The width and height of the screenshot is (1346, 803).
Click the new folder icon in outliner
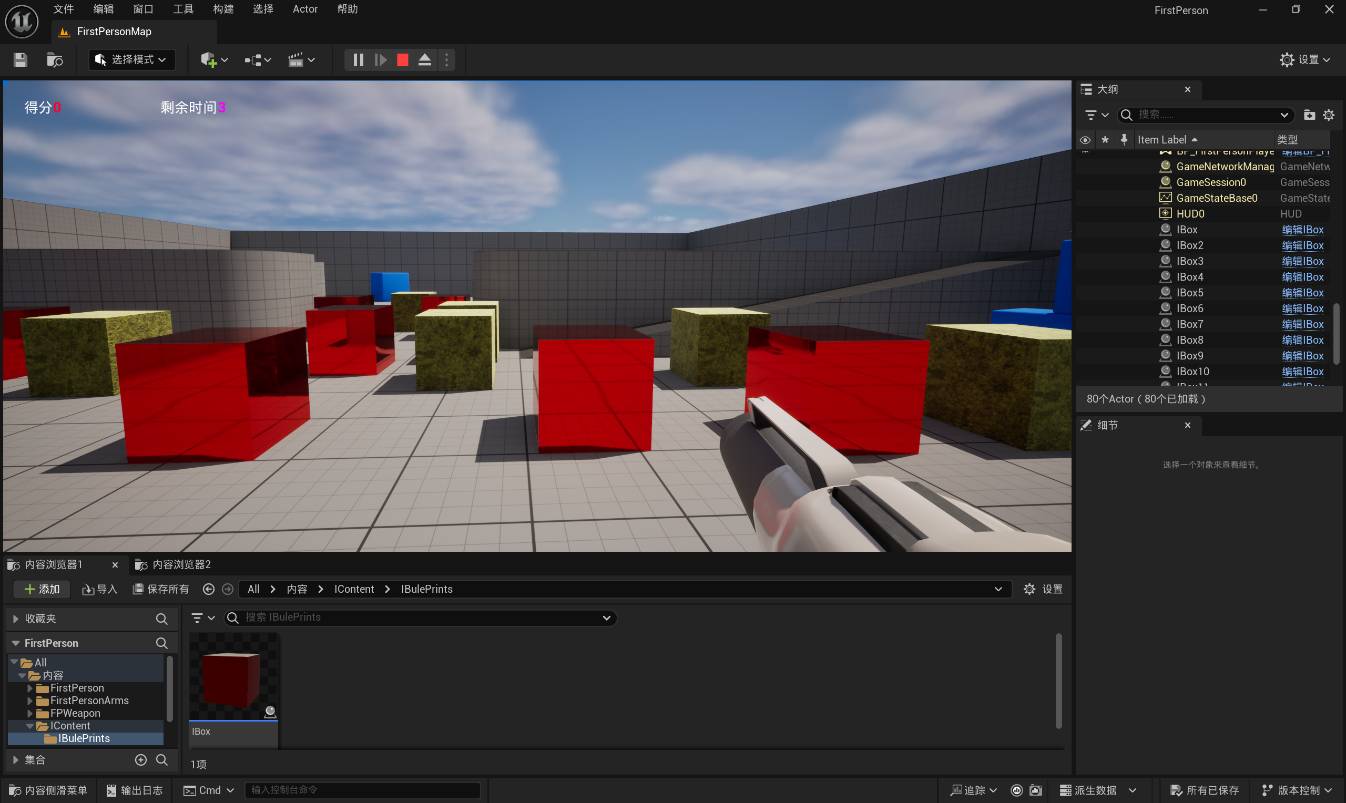1309,115
